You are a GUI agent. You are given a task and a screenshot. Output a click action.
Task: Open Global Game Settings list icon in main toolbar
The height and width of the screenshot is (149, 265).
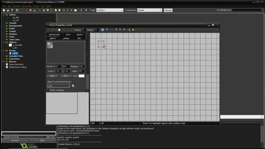[x=81, y=10]
